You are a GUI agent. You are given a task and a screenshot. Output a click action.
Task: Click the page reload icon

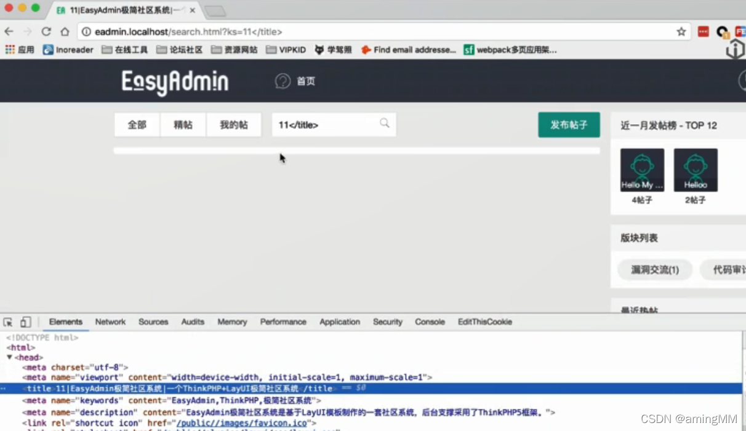pos(46,31)
